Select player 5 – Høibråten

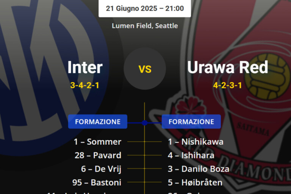point(195,183)
